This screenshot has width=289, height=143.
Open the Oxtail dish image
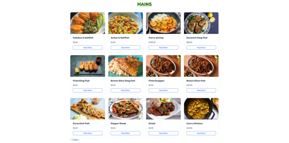163,109
